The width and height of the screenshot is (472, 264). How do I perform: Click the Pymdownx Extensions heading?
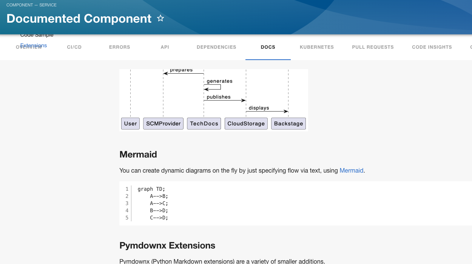167,245
